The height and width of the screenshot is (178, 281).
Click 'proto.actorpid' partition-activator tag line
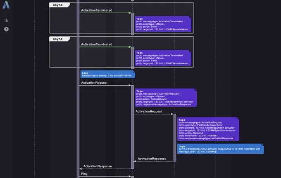pyautogui.click(x=207, y=128)
